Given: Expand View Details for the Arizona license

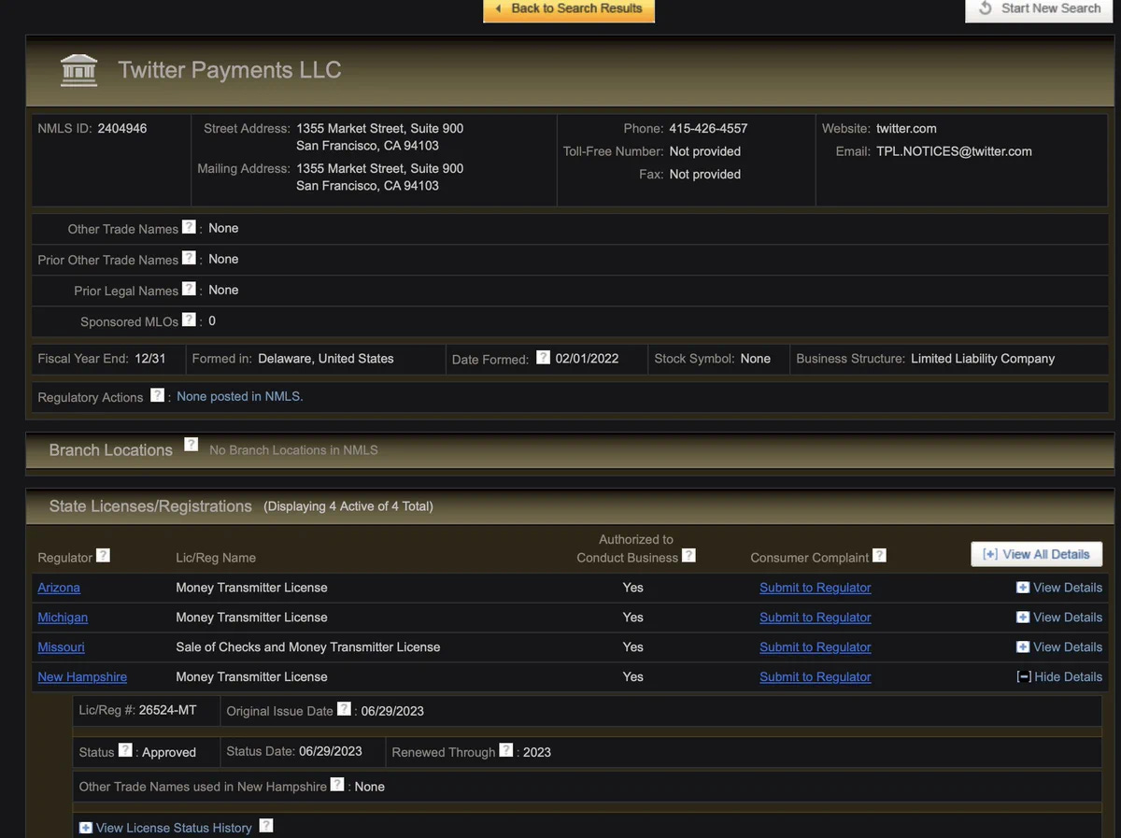Looking at the screenshot, I should click(x=1059, y=588).
